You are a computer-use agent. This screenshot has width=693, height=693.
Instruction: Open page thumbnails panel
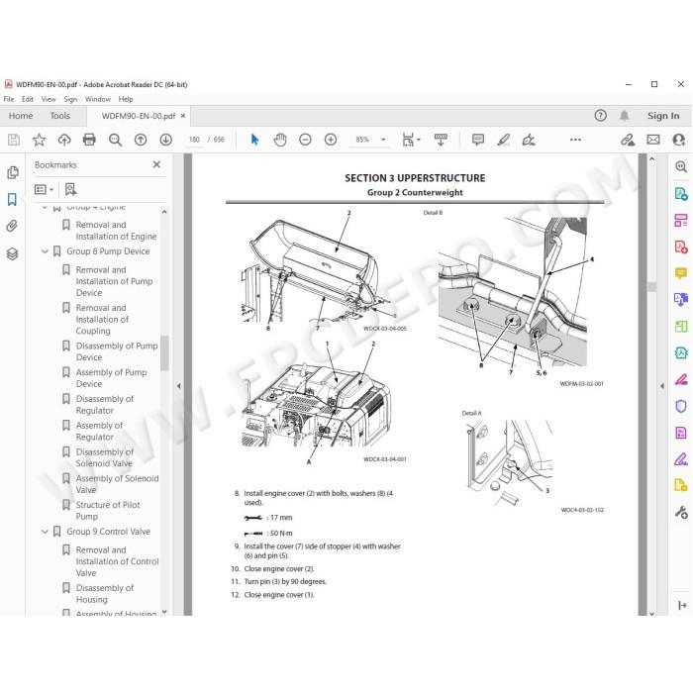tap(13, 172)
